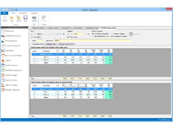Click the Ricalcola calculator icon
The width and height of the screenshot is (173, 130).
(131, 34)
